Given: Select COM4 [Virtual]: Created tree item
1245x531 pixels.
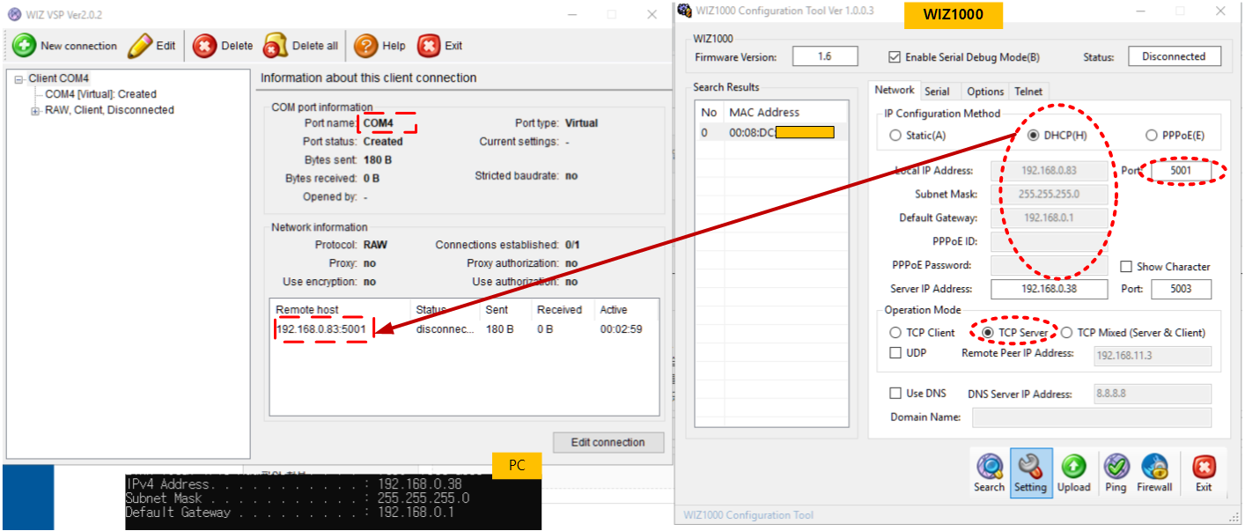Looking at the screenshot, I should pos(100,94).
